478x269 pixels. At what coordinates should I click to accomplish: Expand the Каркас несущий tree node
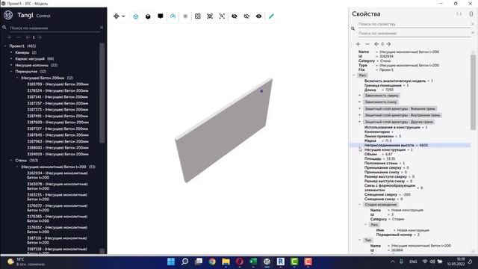11,59
